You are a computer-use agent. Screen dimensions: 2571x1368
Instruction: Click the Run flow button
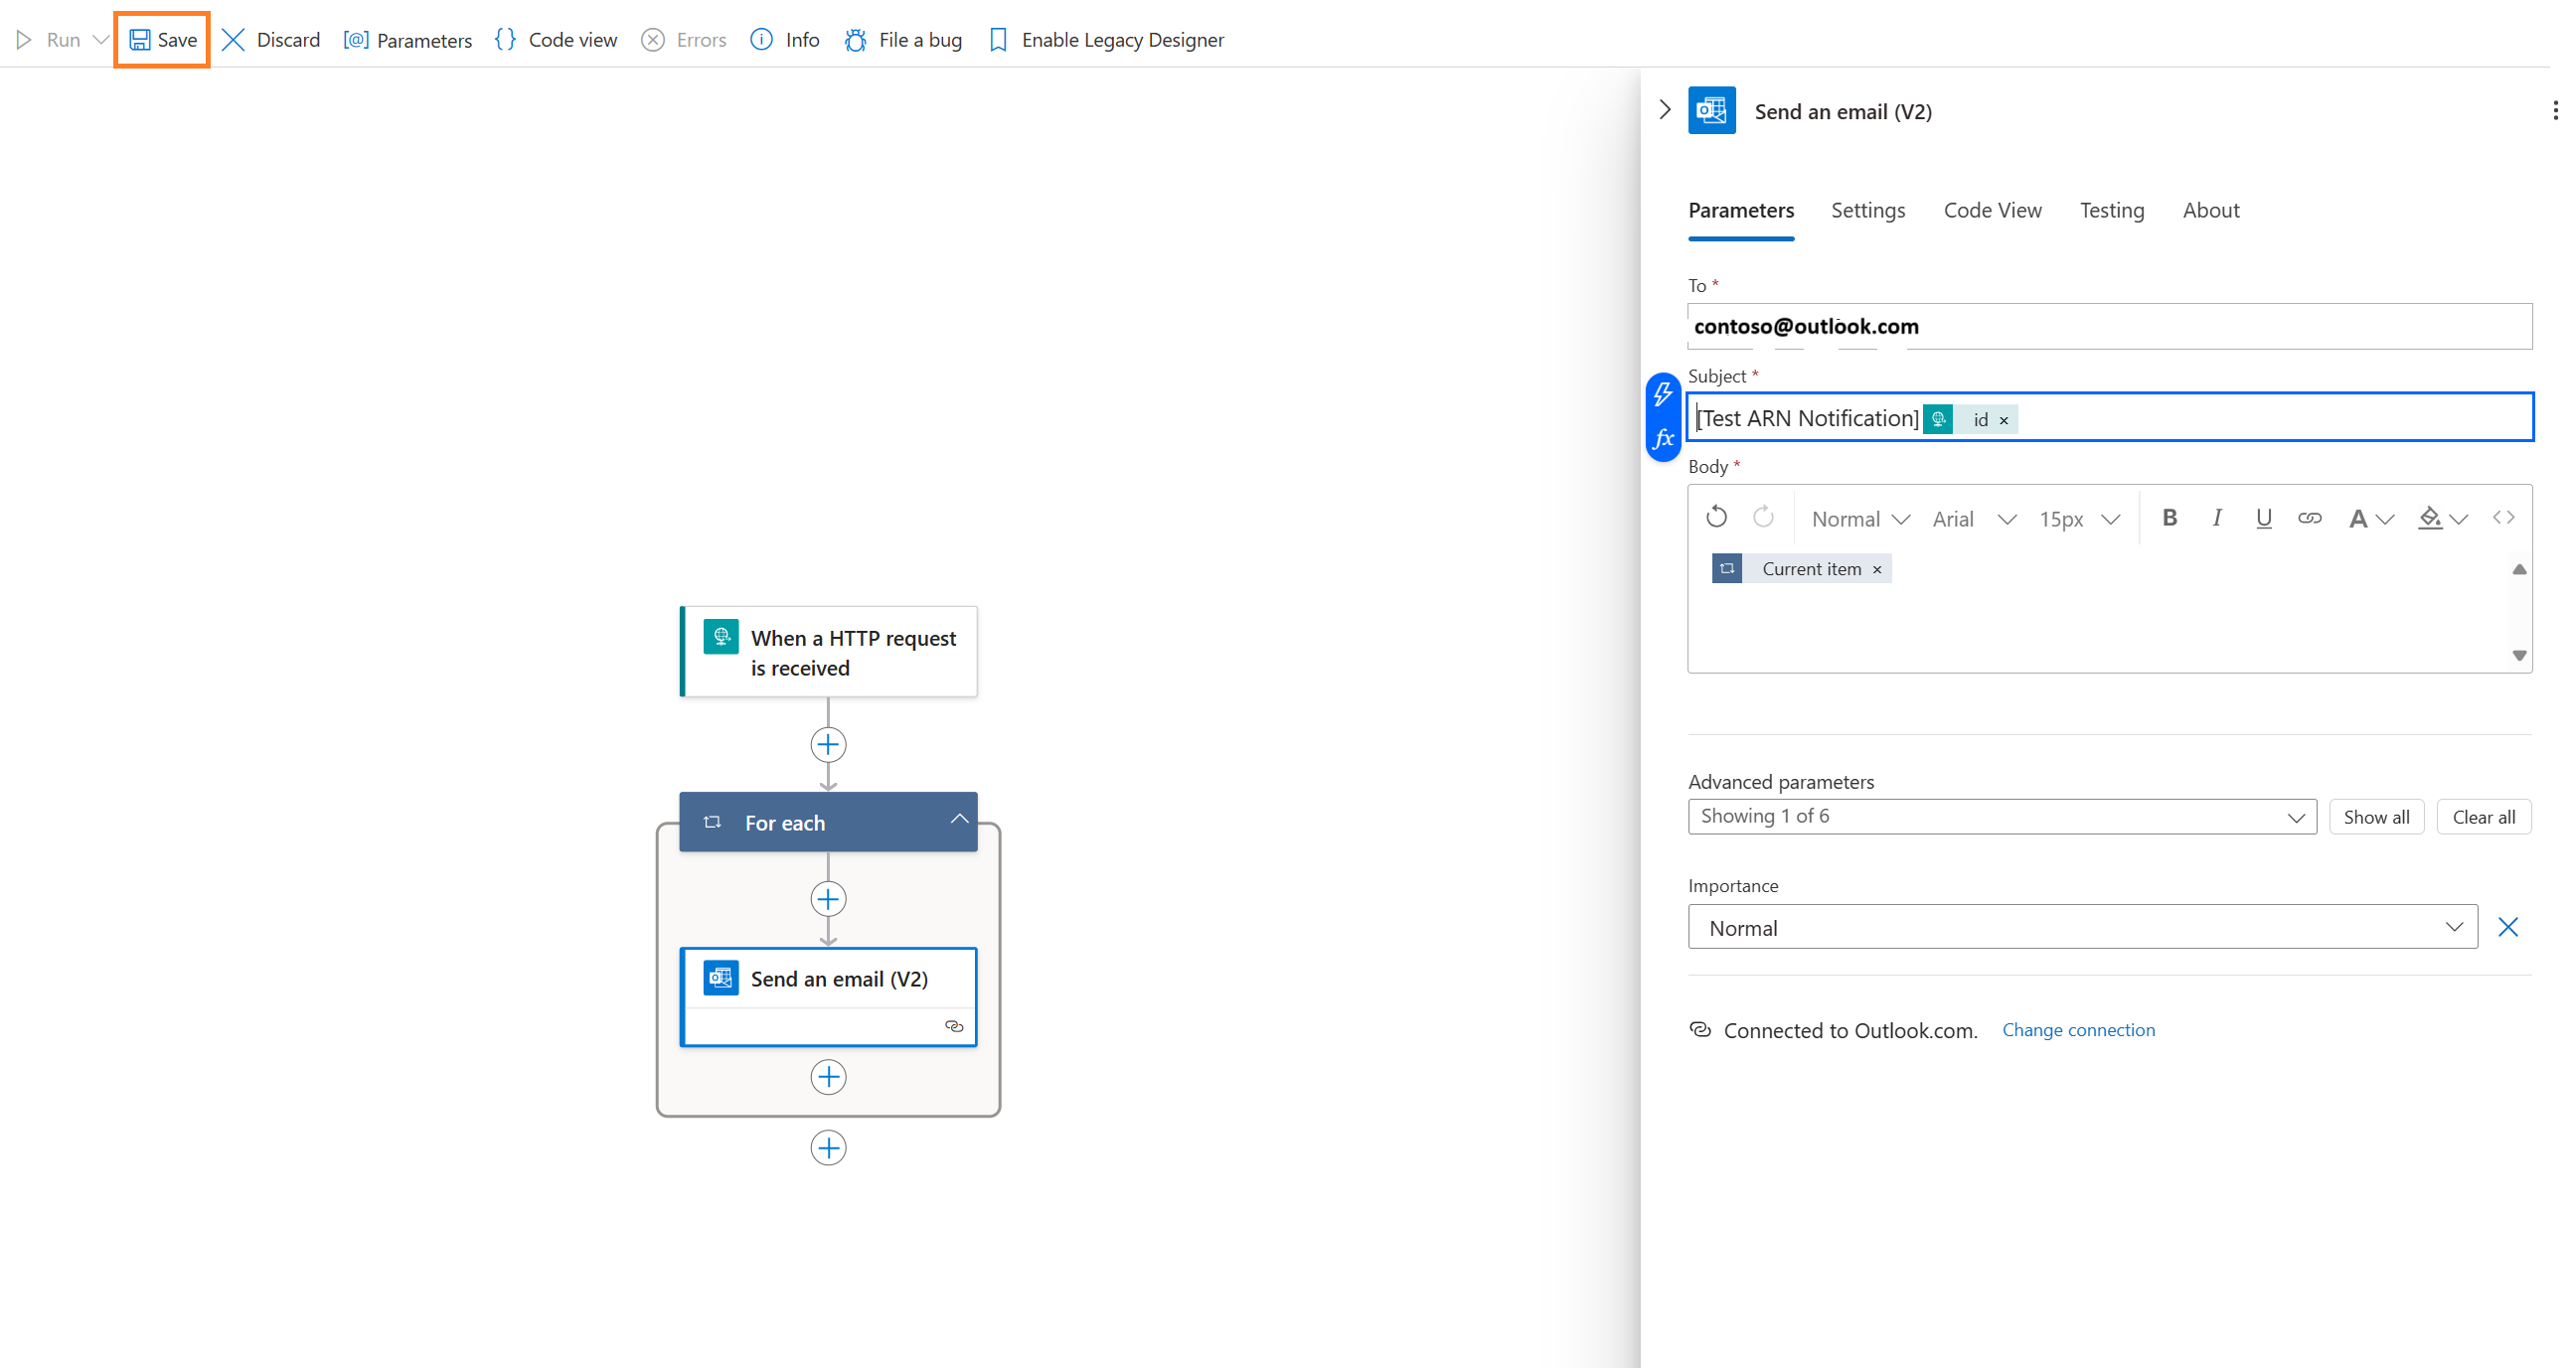(48, 38)
